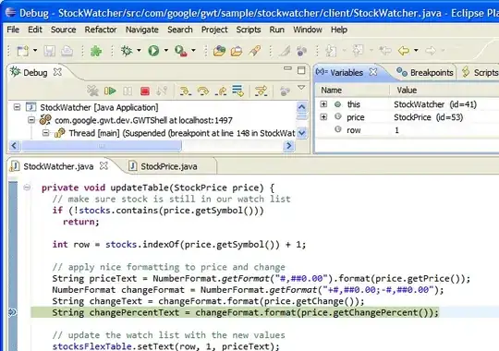This screenshot has height=351, width=499.
Task: Click the red Terminate button
Action: pos(145,91)
